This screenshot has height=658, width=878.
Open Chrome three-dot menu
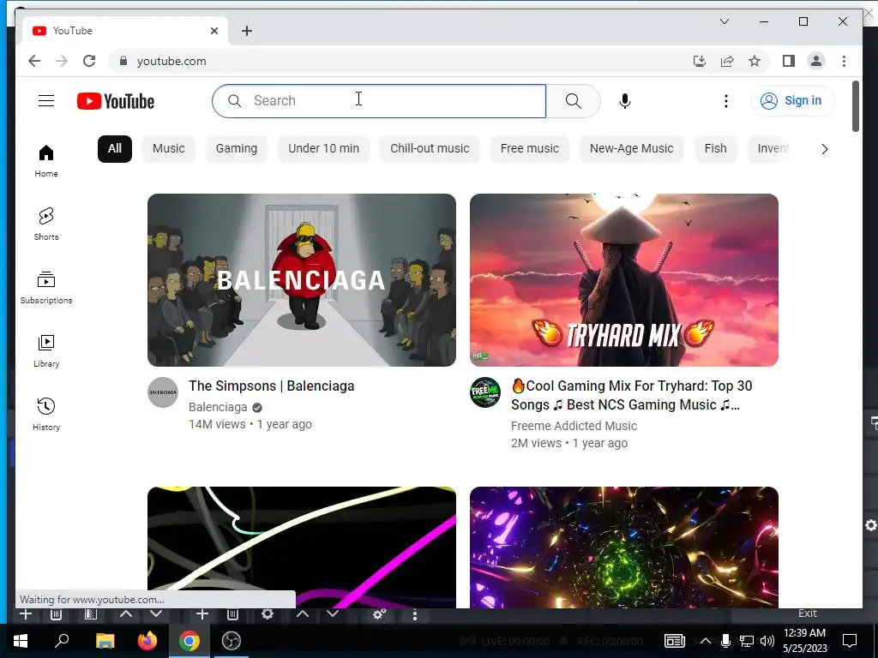pos(844,61)
